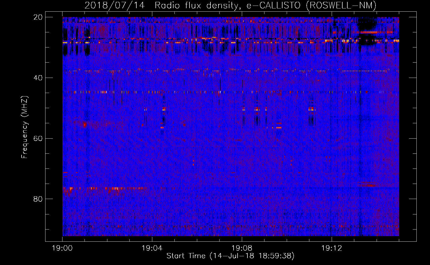Screen dimensions: 430x265
Task: Click the '19:04' time tick label
Action: tap(152, 248)
